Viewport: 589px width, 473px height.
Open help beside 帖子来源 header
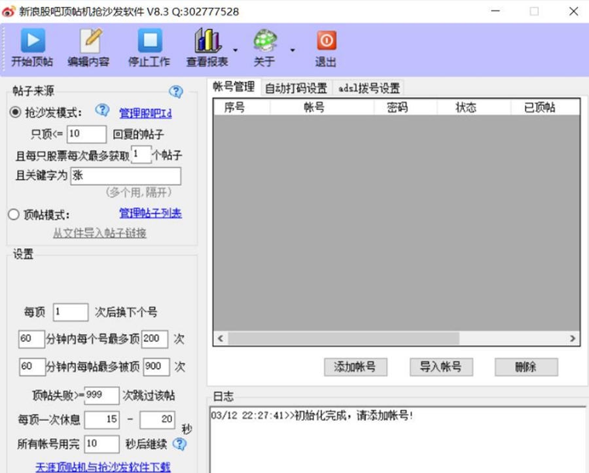coord(174,92)
